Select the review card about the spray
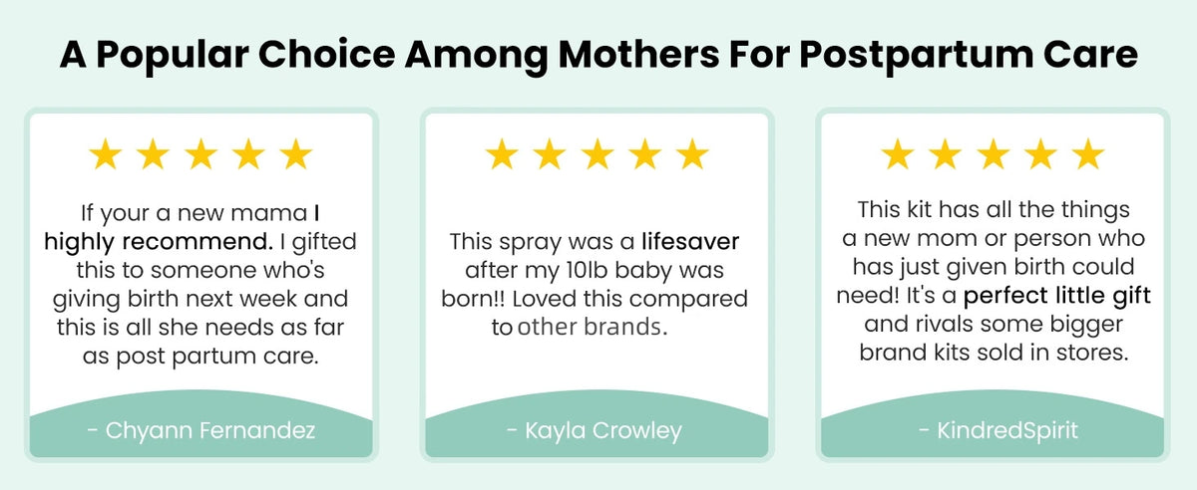The width and height of the screenshot is (1197, 490). tap(597, 285)
